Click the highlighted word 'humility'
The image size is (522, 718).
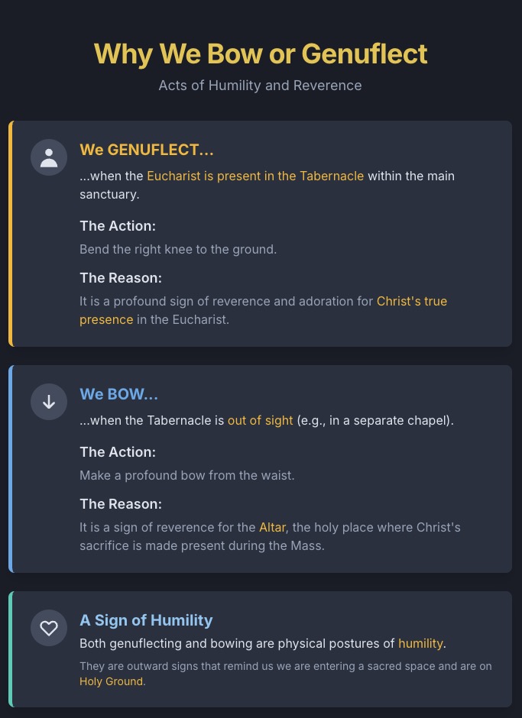pos(420,643)
